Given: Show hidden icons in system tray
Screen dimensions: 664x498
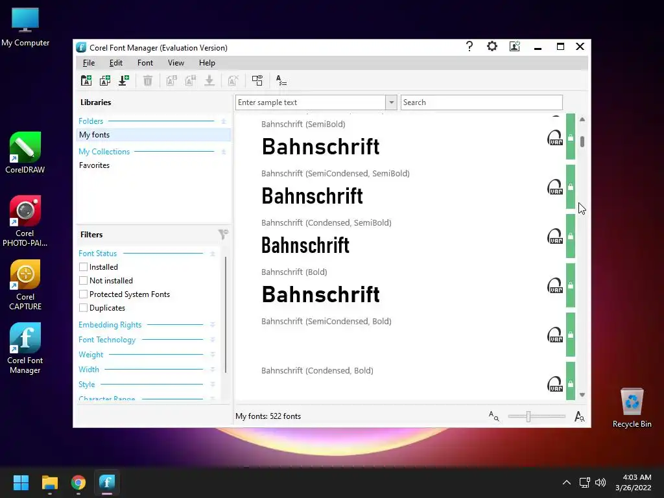Looking at the screenshot, I should tap(566, 482).
